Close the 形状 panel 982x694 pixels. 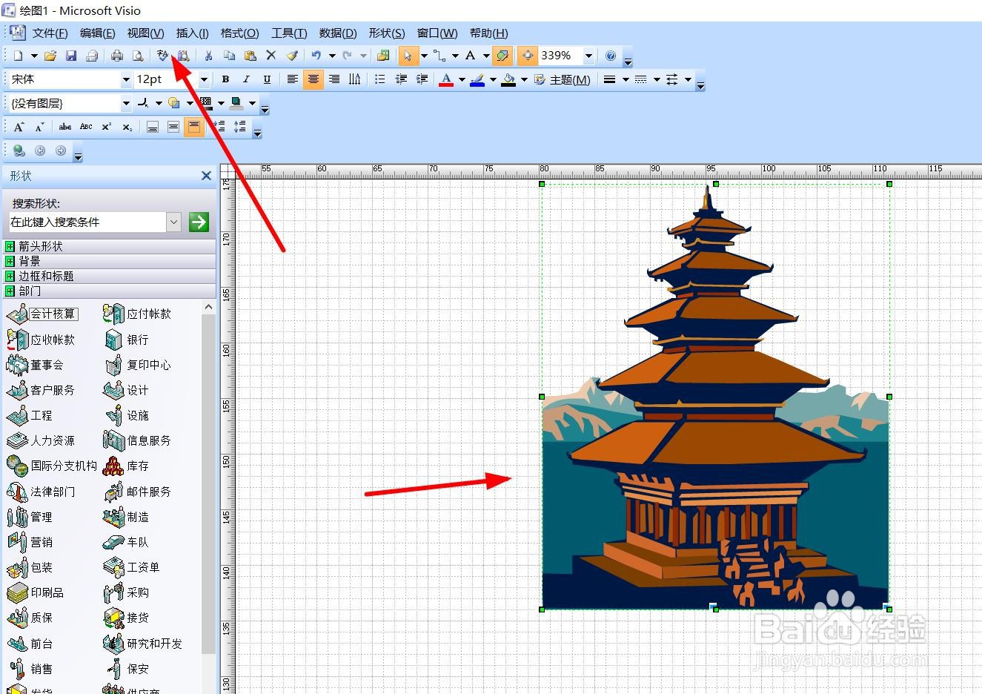point(206,176)
